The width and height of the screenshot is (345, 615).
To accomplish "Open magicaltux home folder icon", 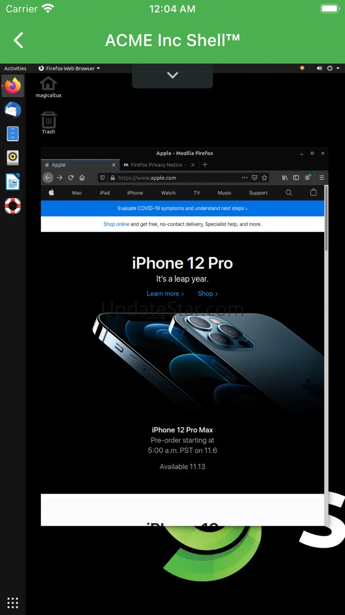I will pos(48,87).
